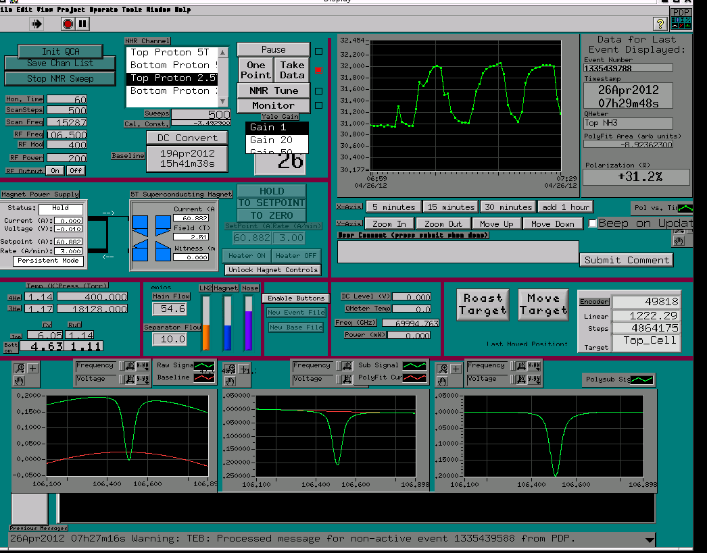Open context help question mark icon
The width and height of the screenshot is (707, 553).
tap(660, 24)
